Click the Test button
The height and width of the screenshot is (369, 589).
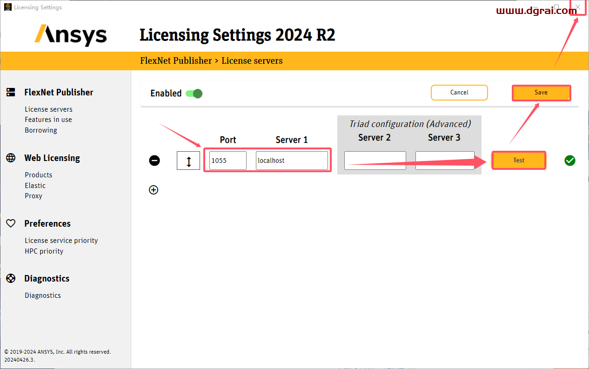[x=519, y=161]
